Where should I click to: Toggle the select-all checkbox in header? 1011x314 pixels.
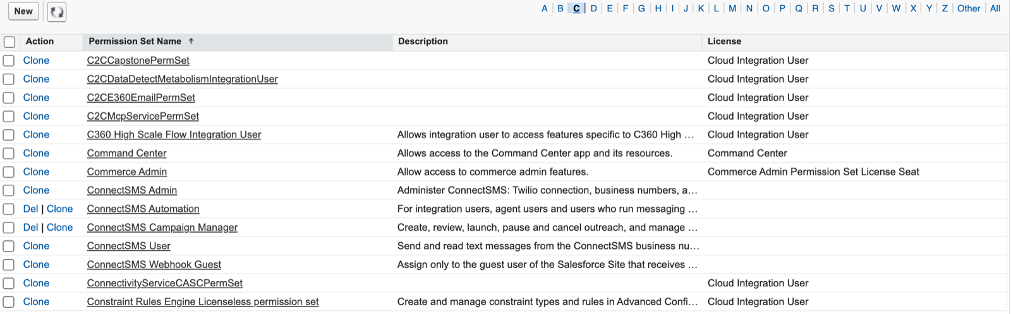tap(9, 42)
